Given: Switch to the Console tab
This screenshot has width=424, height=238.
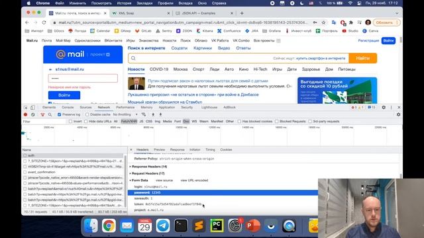Looking at the screenshot, I should point(68,107).
